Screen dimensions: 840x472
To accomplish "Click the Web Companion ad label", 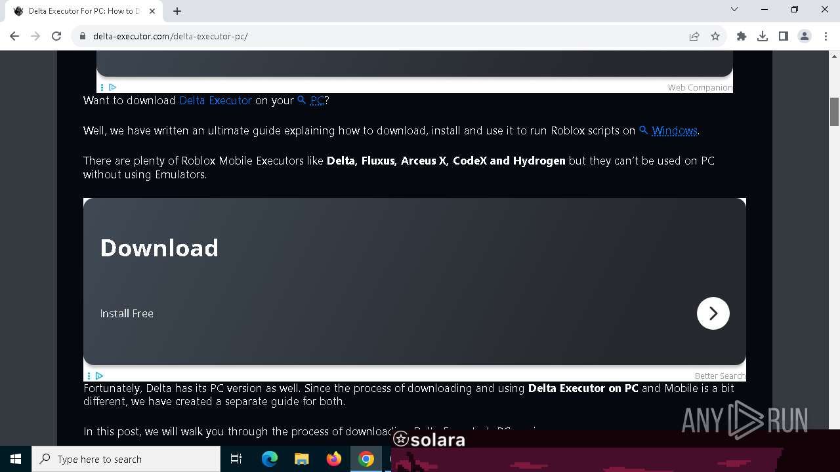I will pyautogui.click(x=700, y=87).
